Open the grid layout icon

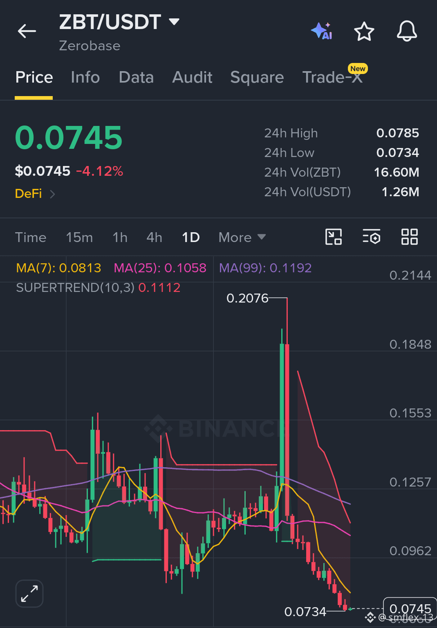(409, 237)
